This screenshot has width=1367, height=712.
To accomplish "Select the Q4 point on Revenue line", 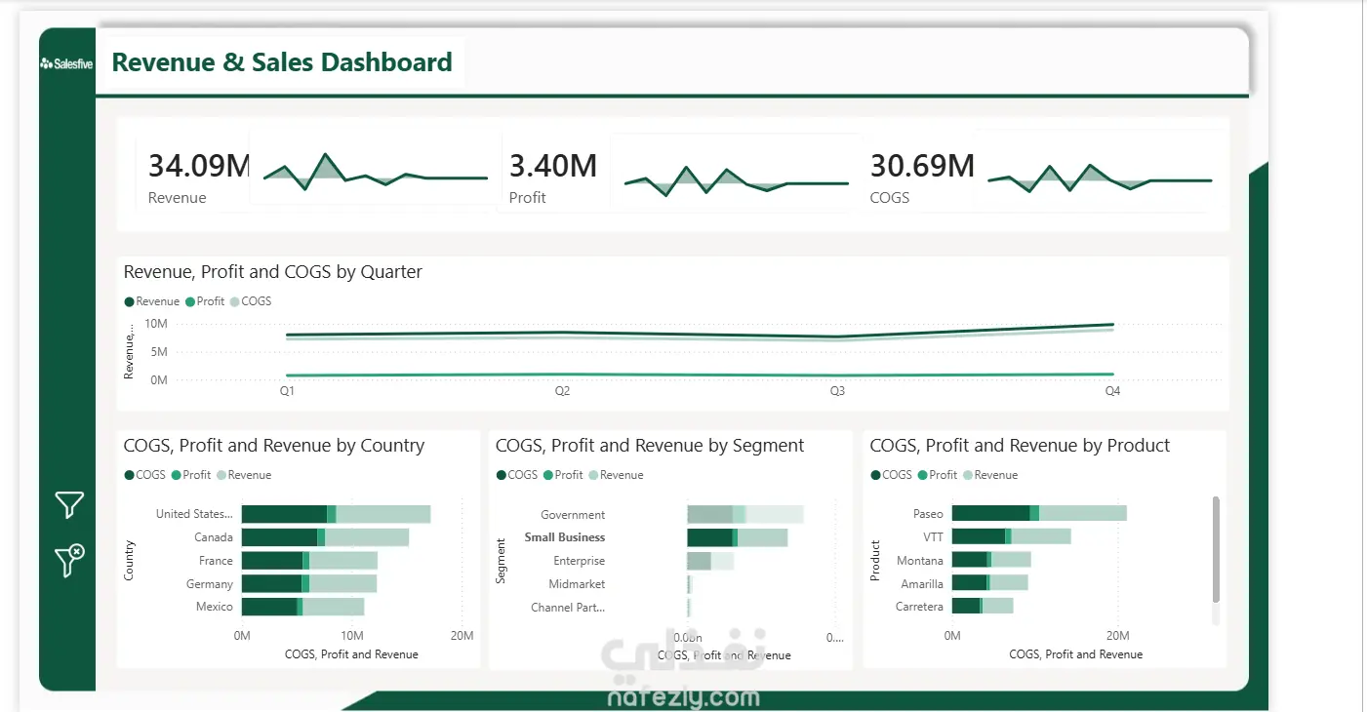I will [x=1112, y=325].
